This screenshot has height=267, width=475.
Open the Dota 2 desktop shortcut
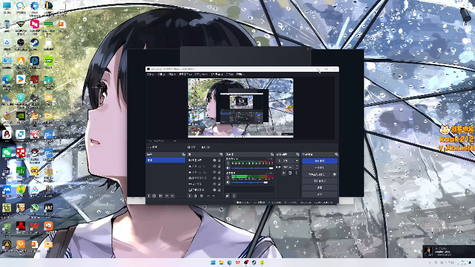click(34, 80)
